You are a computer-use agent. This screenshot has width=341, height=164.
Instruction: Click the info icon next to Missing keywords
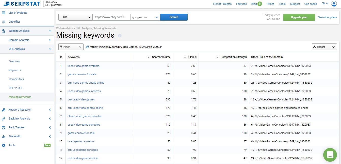point(120,36)
